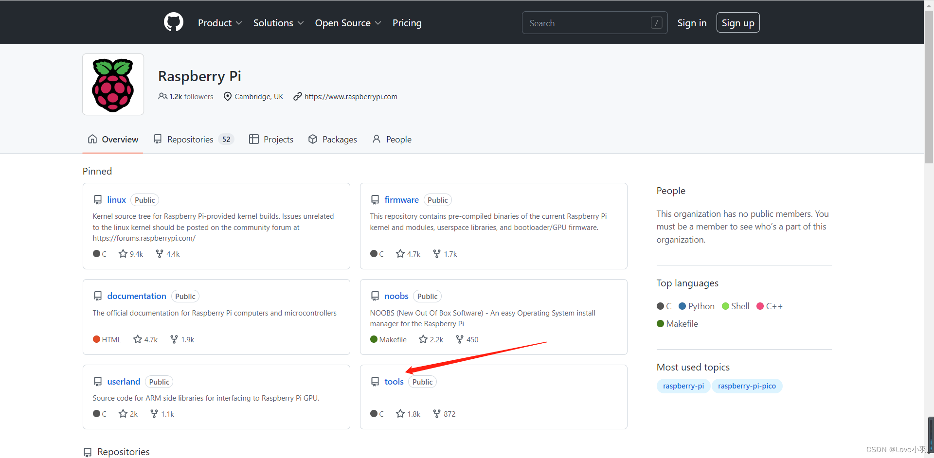View forks of linux (4.4k)
Screen dimensions: 934x458
point(167,254)
